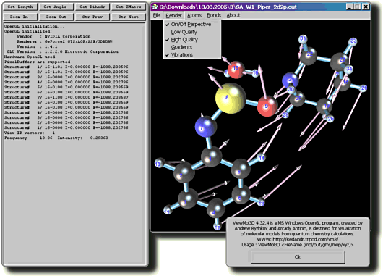Open the About menu
The width and height of the screenshot is (383, 276).
pyautogui.click(x=233, y=15)
